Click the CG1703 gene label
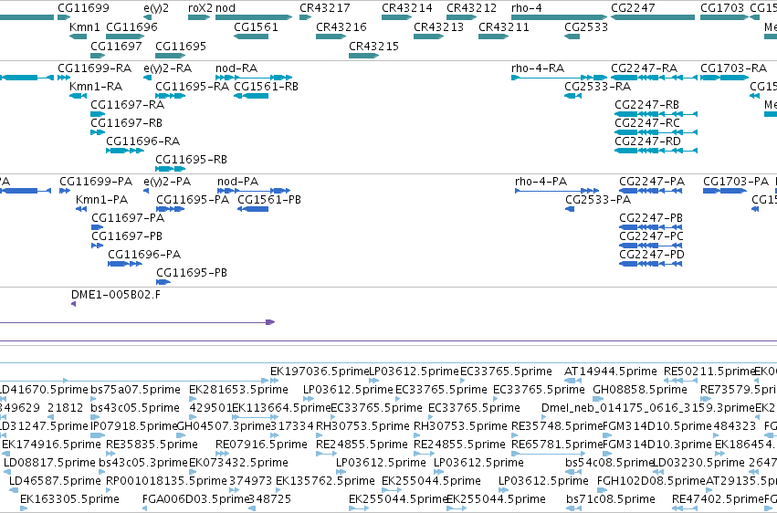 pos(722,8)
